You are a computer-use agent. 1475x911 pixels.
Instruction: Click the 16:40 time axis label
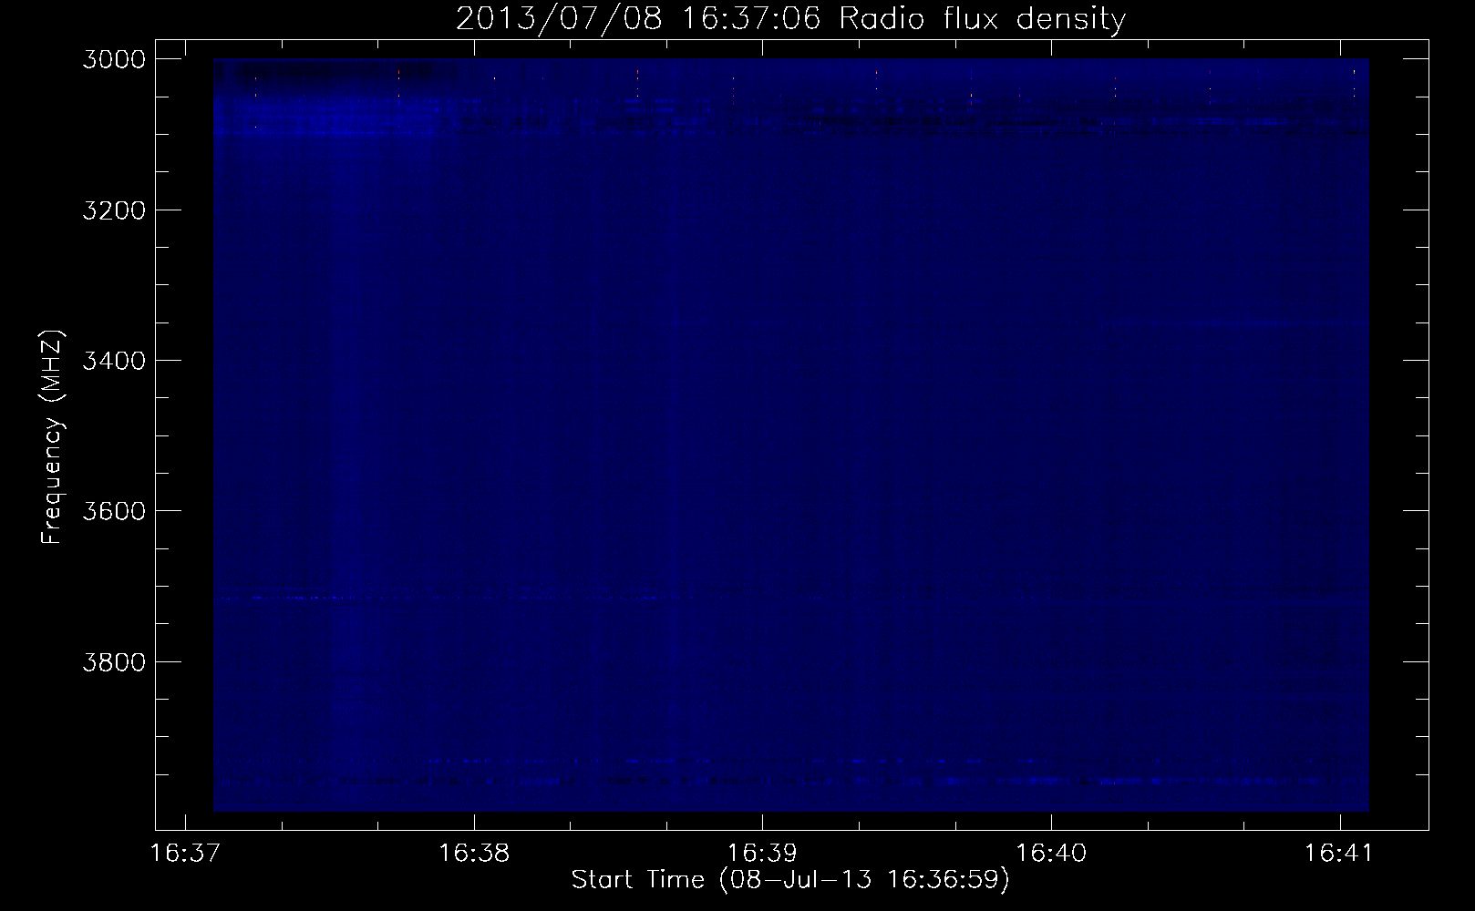click(x=1051, y=854)
